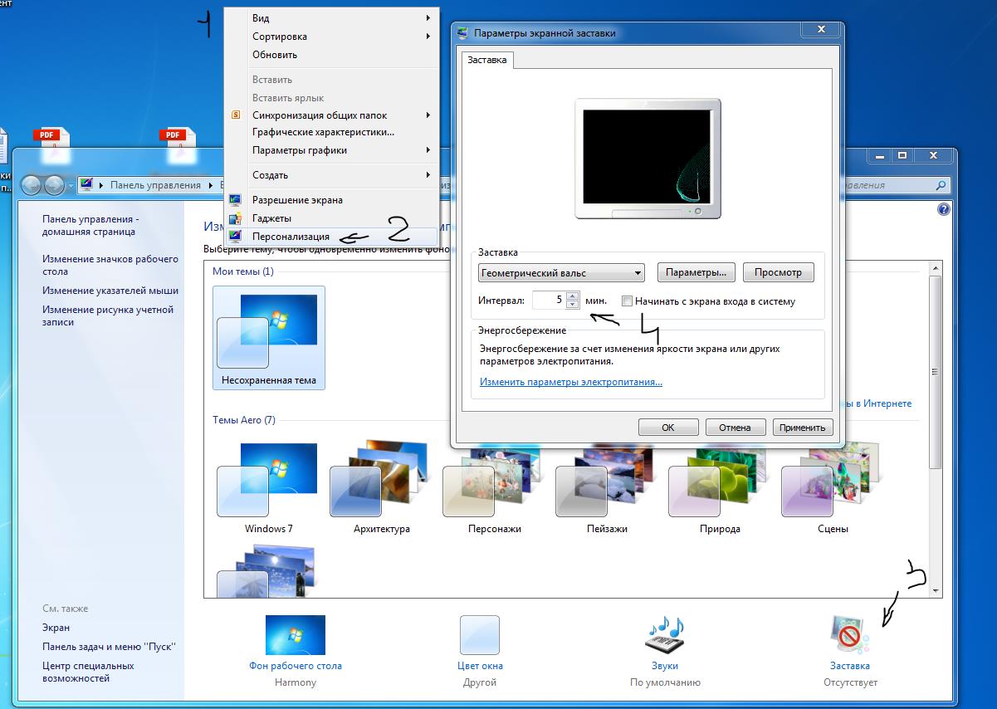
Task: Open Центр специальных возможностей link
Action: tap(88, 672)
